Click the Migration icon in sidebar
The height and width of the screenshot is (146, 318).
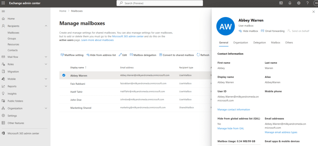point(3,71)
